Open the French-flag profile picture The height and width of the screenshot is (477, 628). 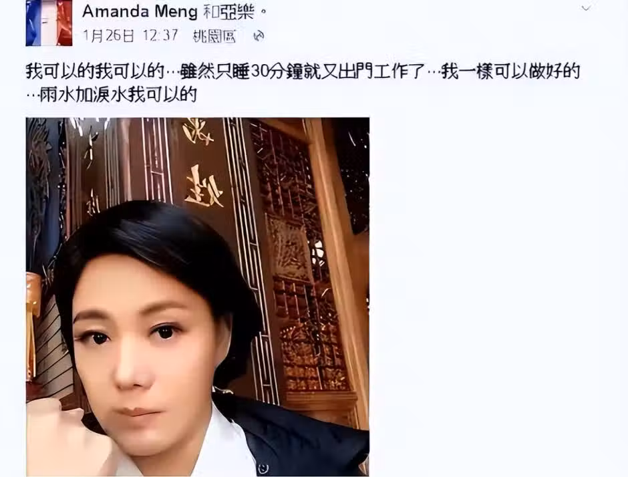click(49, 23)
